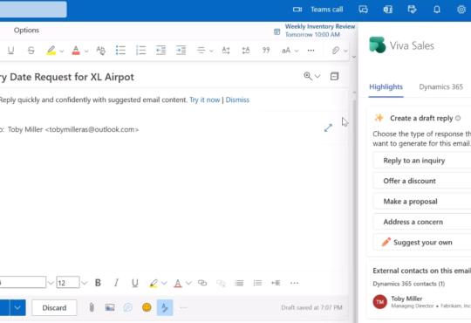Attach a file using bottom paperclip
Viewport: 471px width, 323px height.
[92, 307]
